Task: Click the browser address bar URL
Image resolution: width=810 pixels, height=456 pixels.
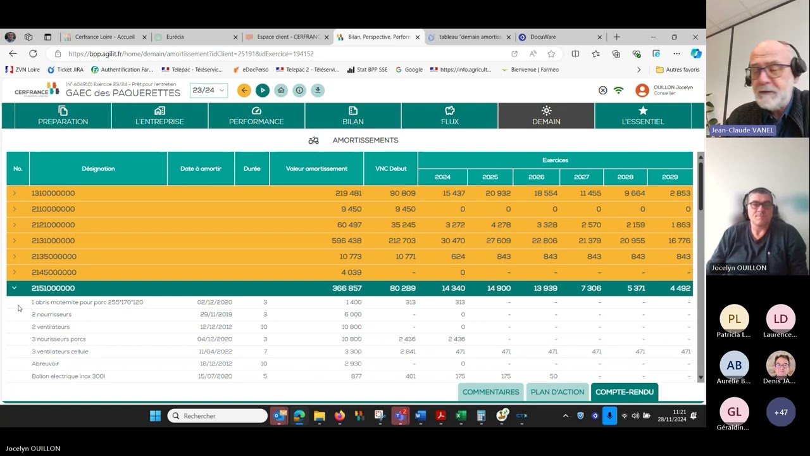Action: click(191, 54)
